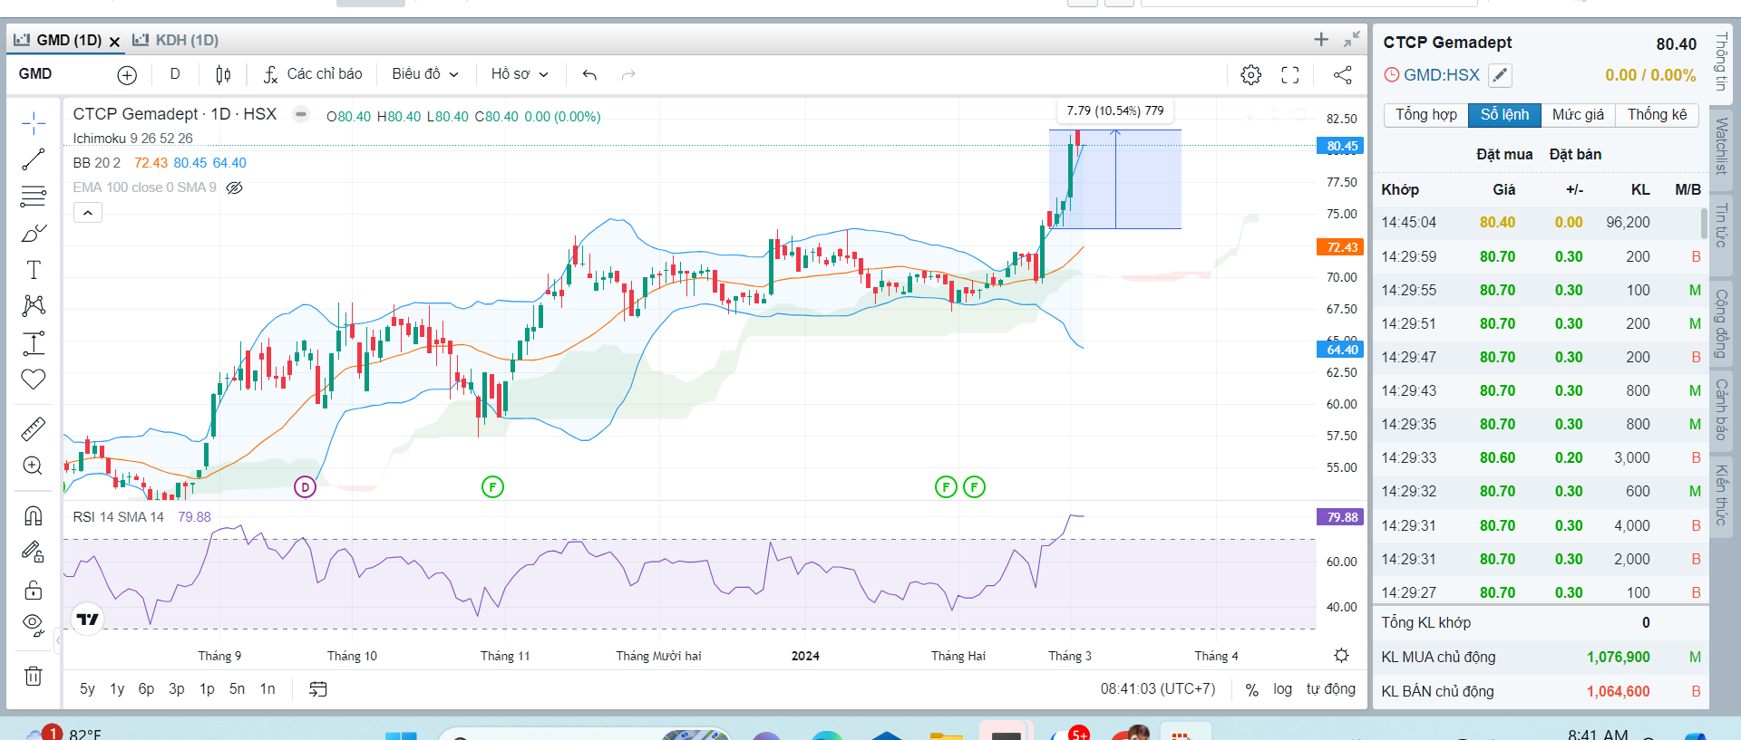Viewport: 1741px width, 740px height.
Task: Collapse the chart panel arrows icon
Action: [x=1352, y=40]
